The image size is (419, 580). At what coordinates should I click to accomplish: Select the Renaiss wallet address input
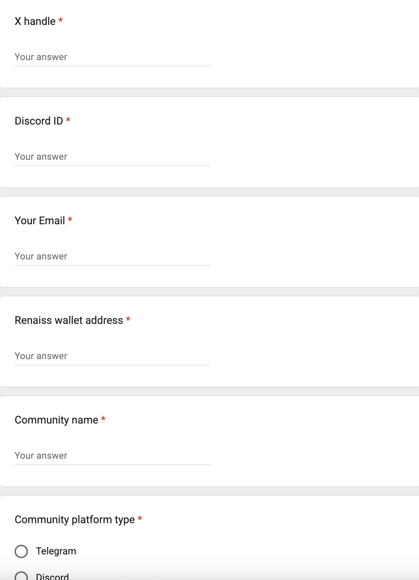[x=112, y=356]
